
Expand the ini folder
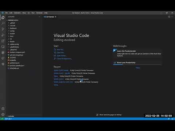coord(11,39)
